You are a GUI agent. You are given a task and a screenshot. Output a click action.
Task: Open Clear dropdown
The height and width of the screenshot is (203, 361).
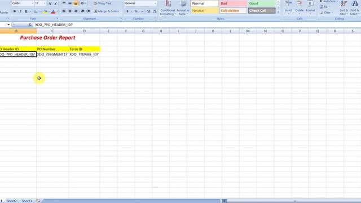pyautogui.click(x=327, y=12)
